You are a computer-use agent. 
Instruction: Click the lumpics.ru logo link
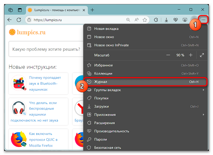coord(27,32)
